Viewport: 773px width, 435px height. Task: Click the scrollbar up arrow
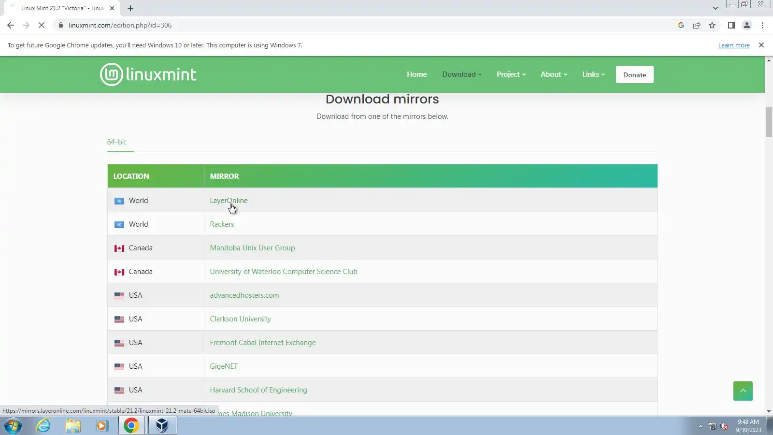coord(769,60)
